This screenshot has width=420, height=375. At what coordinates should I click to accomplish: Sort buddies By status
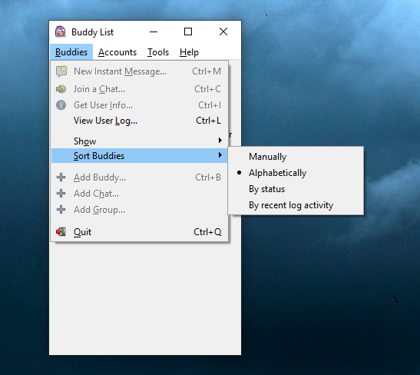[x=296, y=189]
